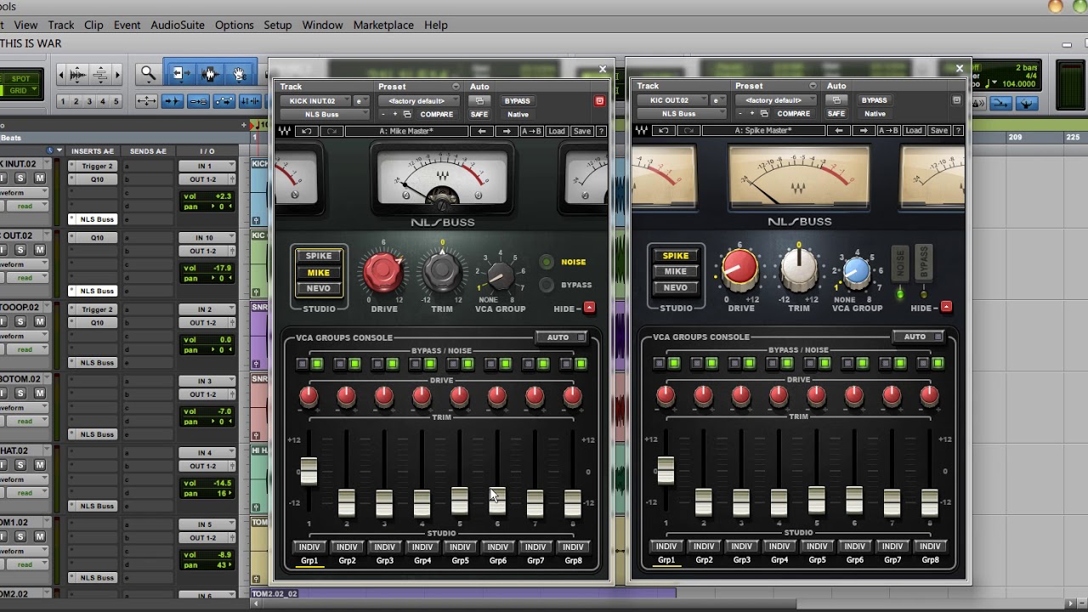Image resolution: width=1088 pixels, height=612 pixels.
Task: Click Load in the left Waves toolbar
Action: pos(557,131)
